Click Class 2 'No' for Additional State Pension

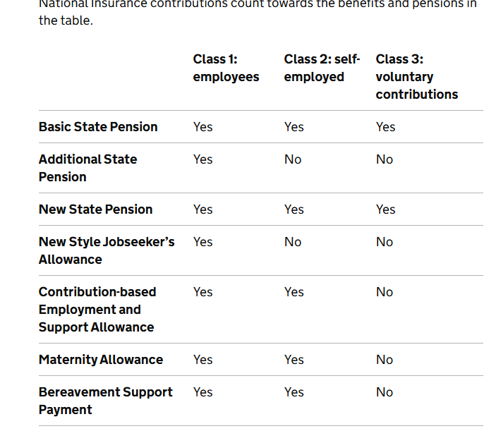point(293,159)
